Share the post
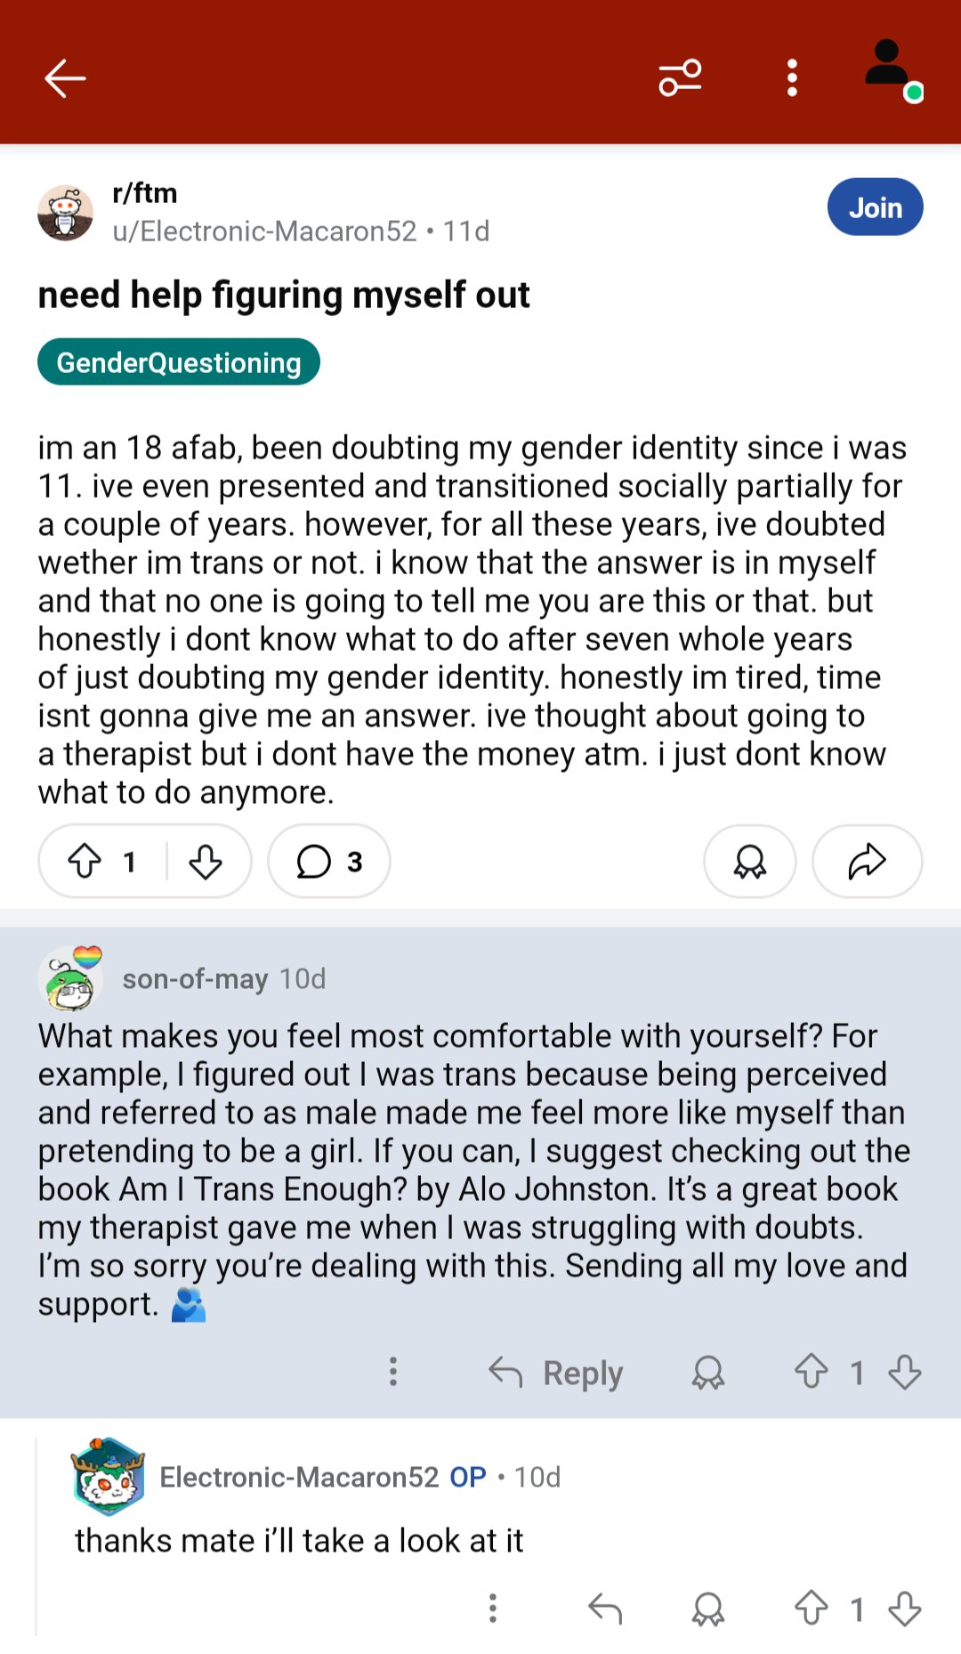This screenshot has height=1654, width=961. click(867, 862)
